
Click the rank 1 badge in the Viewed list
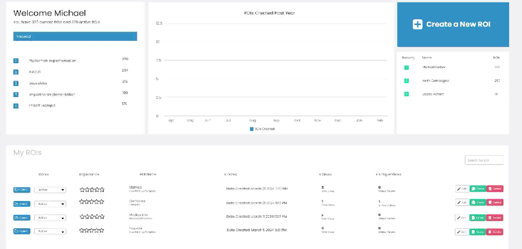pyautogui.click(x=16, y=61)
